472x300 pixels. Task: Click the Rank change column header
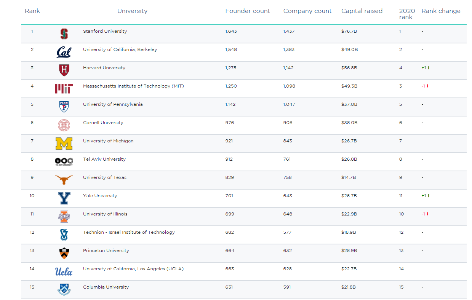pos(441,11)
